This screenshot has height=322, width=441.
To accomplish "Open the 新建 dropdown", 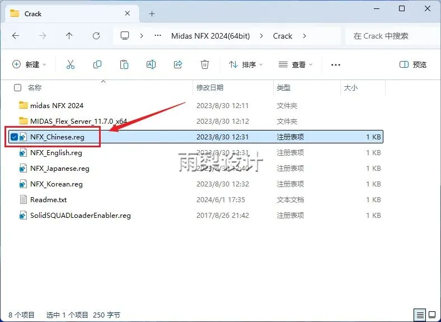I will [29, 65].
